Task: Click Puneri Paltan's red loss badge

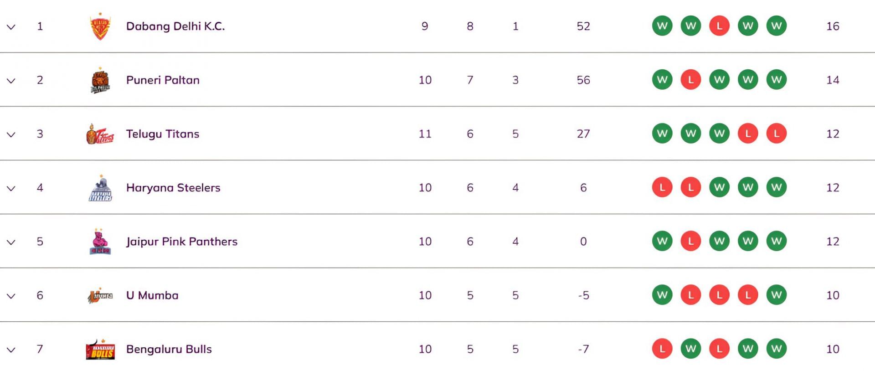Action: pos(690,80)
